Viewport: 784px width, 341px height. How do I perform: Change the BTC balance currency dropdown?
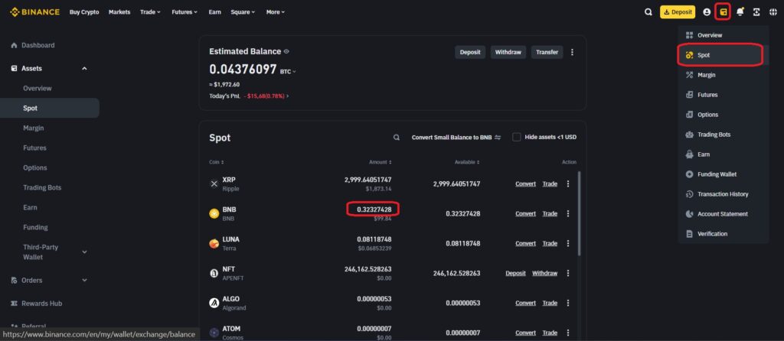point(288,72)
